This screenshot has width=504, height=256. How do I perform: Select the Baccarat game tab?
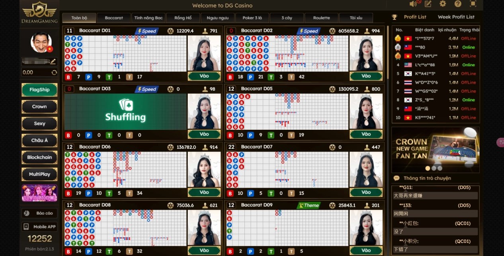tap(114, 18)
